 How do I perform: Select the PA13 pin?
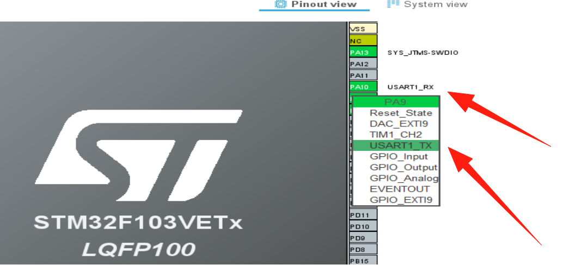(x=363, y=52)
